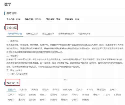Viewport: 125px width, 105px height.
Task: Show programs in 山西(3)
Action: (56, 90)
